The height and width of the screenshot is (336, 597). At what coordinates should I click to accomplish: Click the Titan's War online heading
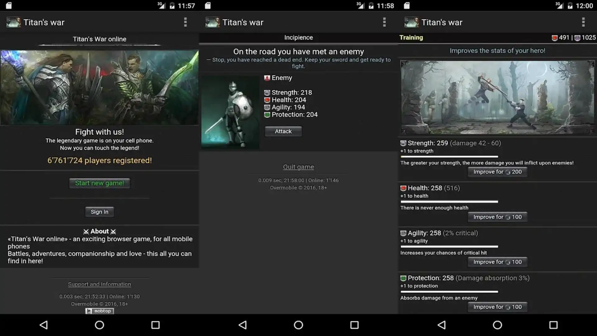click(99, 39)
